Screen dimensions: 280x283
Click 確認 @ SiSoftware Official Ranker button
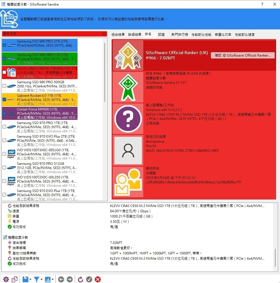(242, 55)
